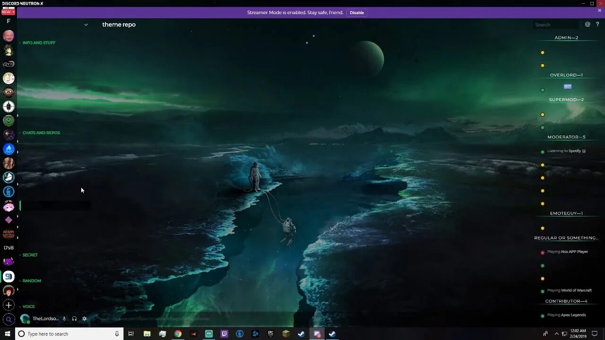This screenshot has height=340, width=605.
Task: Click the CONTRIBUTOR—4 group header
Action: tap(566, 301)
